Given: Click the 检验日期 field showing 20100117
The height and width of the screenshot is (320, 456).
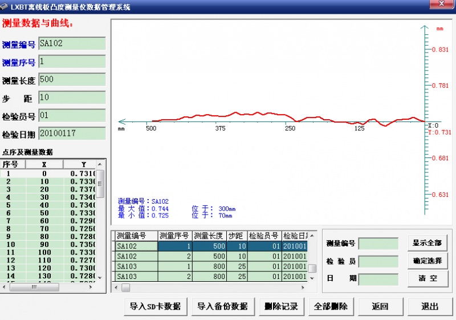Looking at the screenshot, I should click(72, 134).
